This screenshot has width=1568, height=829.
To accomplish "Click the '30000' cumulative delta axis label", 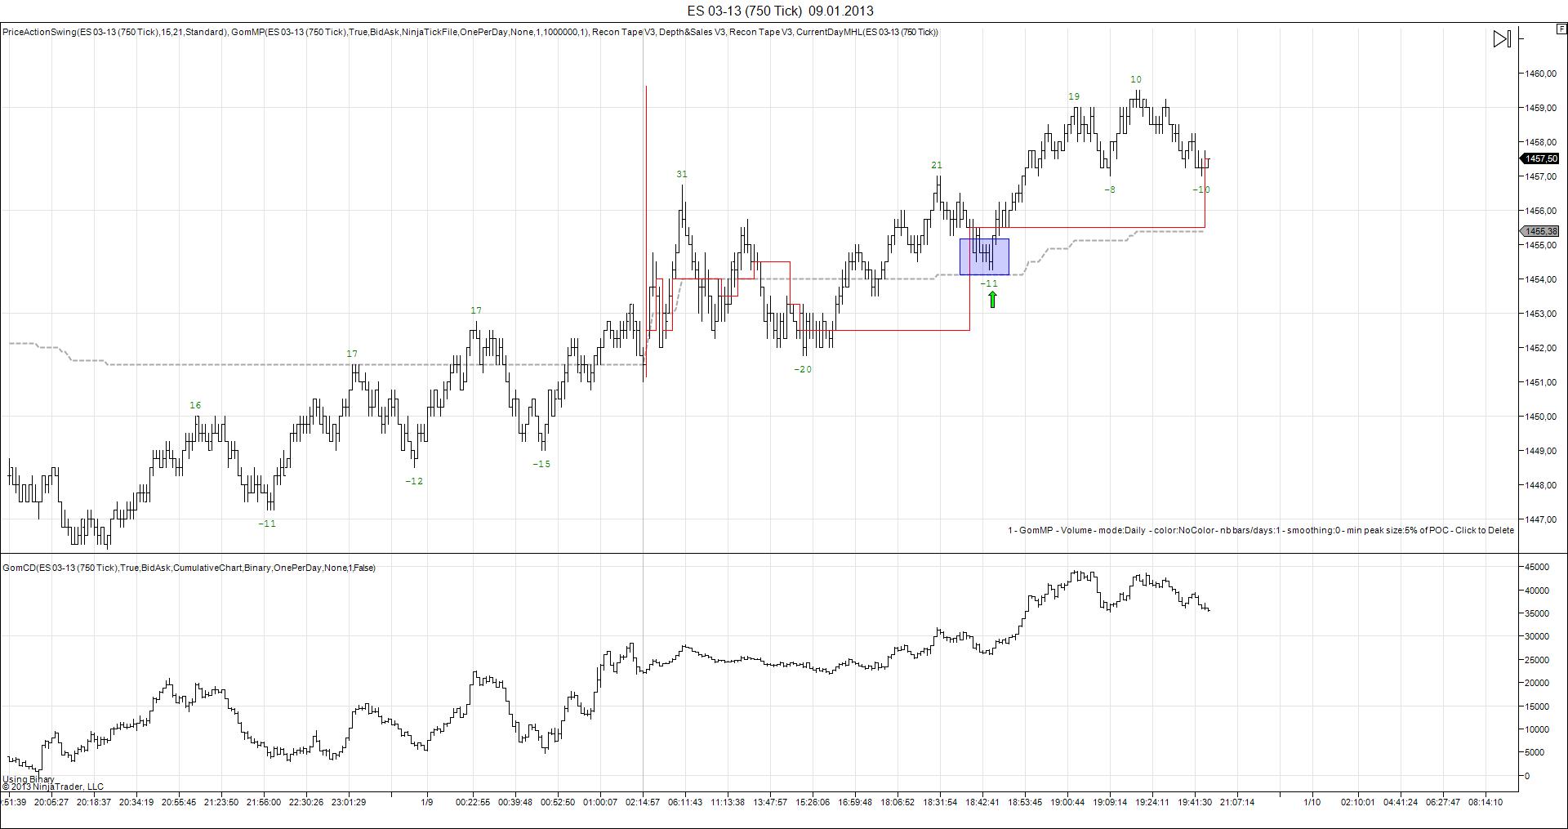I will coord(1536,636).
